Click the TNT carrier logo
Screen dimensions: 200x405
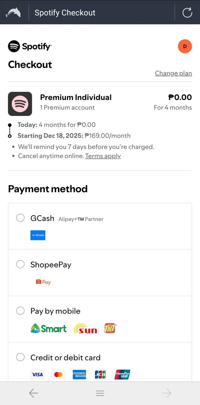pos(110,328)
